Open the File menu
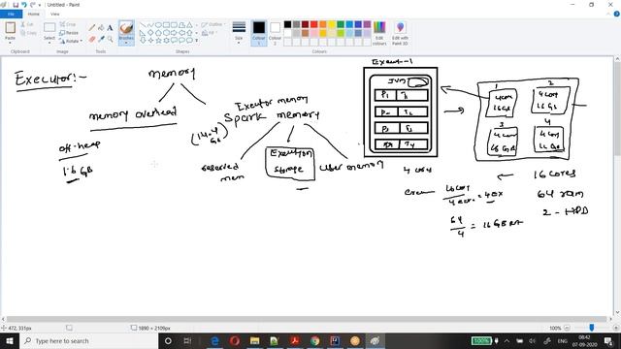This screenshot has height=349, width=621. 11,14
